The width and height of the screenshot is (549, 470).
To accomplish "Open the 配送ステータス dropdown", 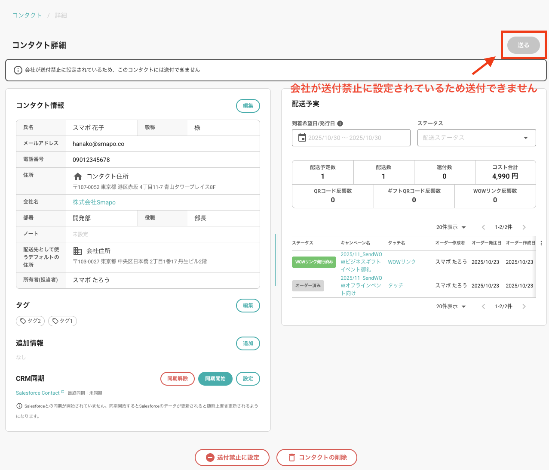I will pyautogui.click(x=477, y=138).
